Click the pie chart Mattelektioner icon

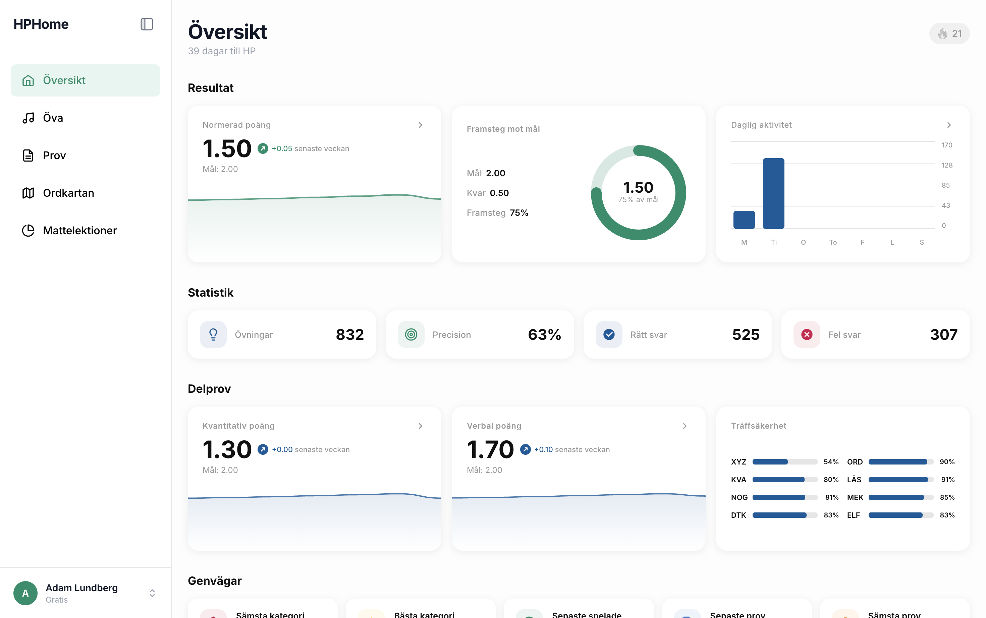[x=28, y=231]
